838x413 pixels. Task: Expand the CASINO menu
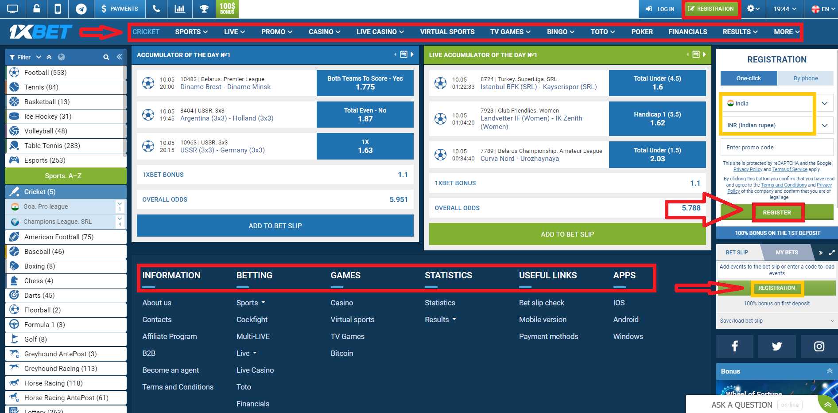[x=325, y=32]
